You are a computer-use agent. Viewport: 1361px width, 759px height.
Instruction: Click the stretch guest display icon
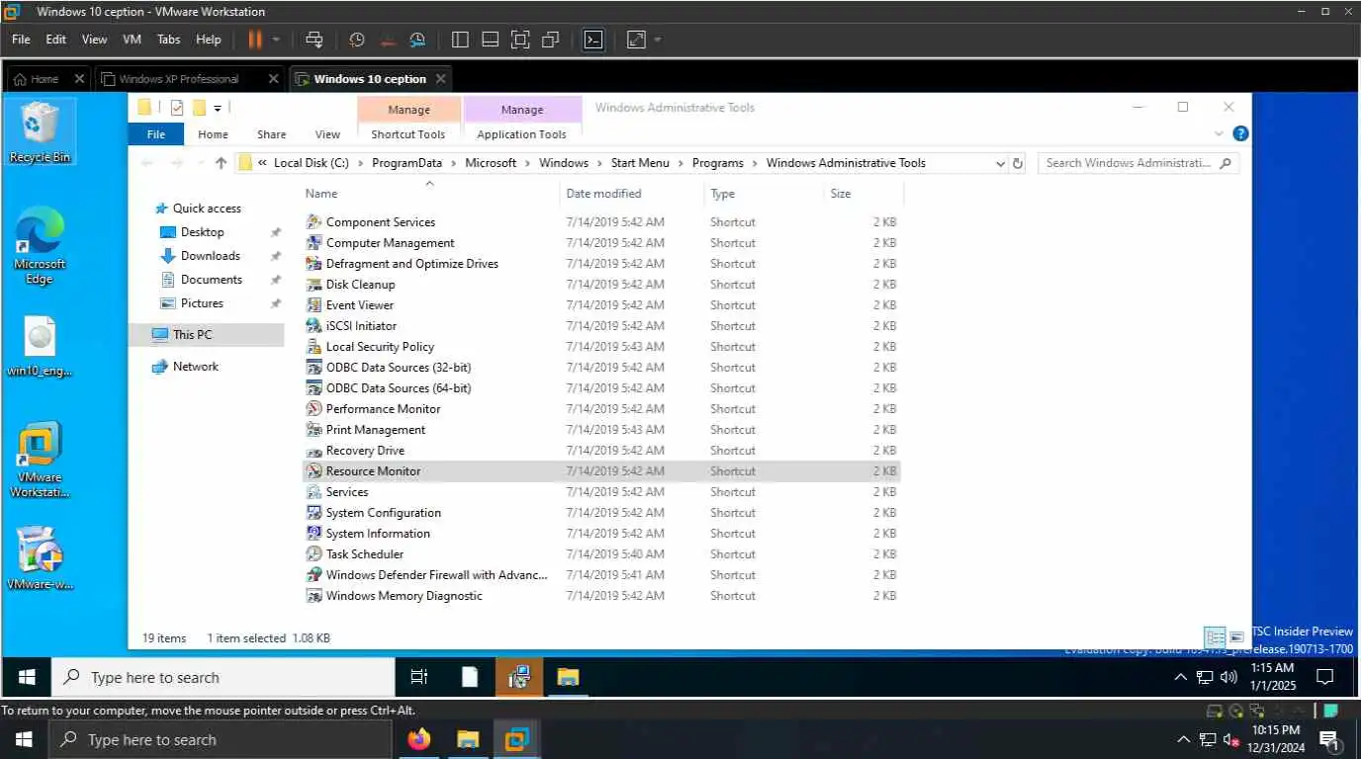[636, 40]
